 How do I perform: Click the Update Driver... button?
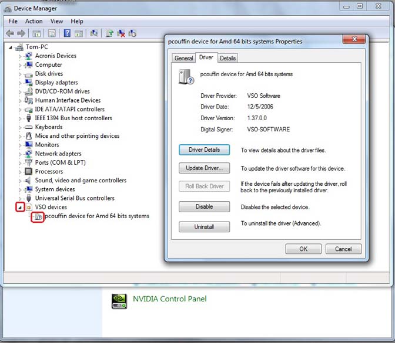point(204,168)
